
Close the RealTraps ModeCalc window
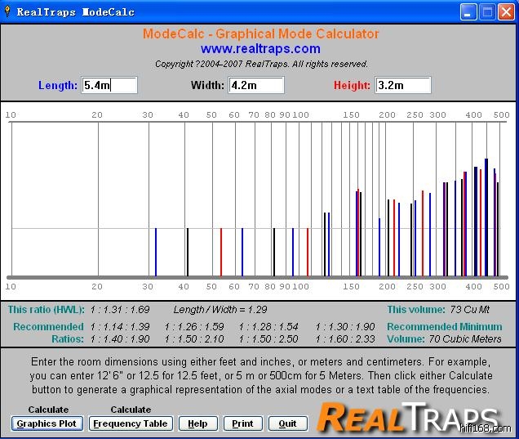[506, 12]
